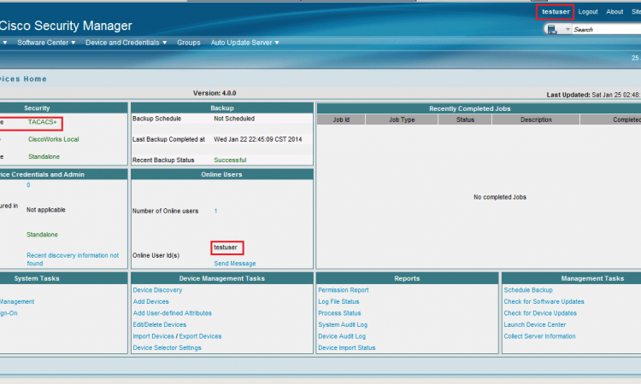641x384 pixels.
Task: Log out using Logout link
Action: 588,12
